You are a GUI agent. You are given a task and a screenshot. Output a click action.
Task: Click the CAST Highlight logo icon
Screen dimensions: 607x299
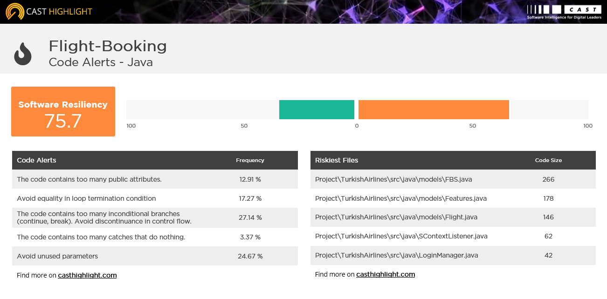pyautogui.click(x=14, y=11)
